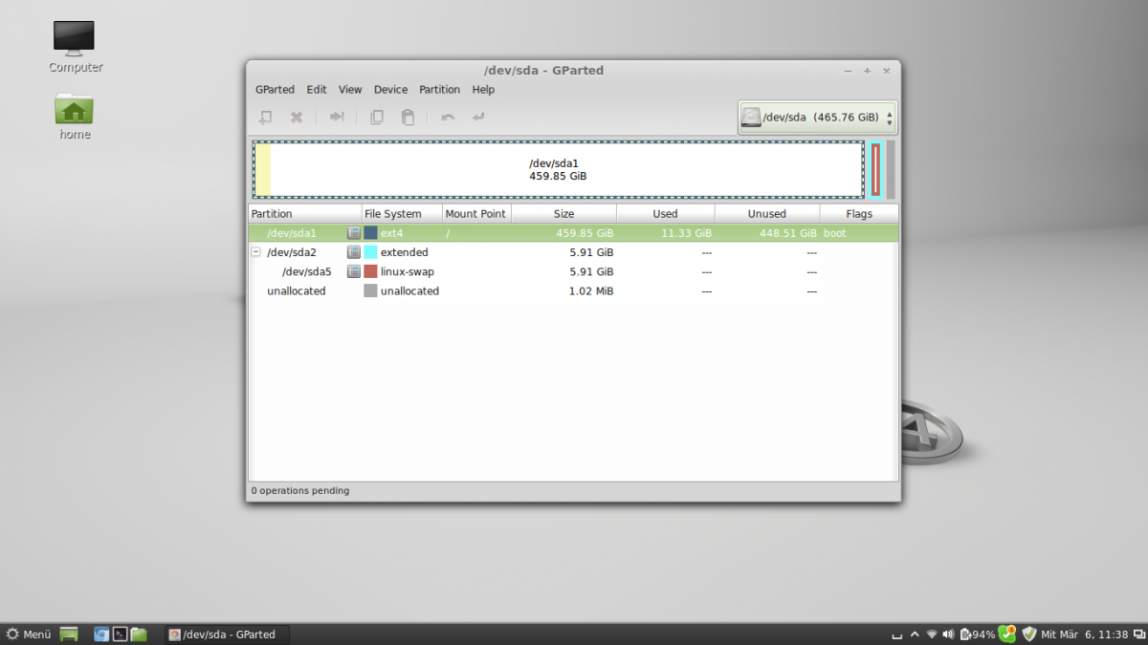
Task: Collapse the /dev/sda2 extended partition tree
Action: pyautogui.click(x=255, y=252)
